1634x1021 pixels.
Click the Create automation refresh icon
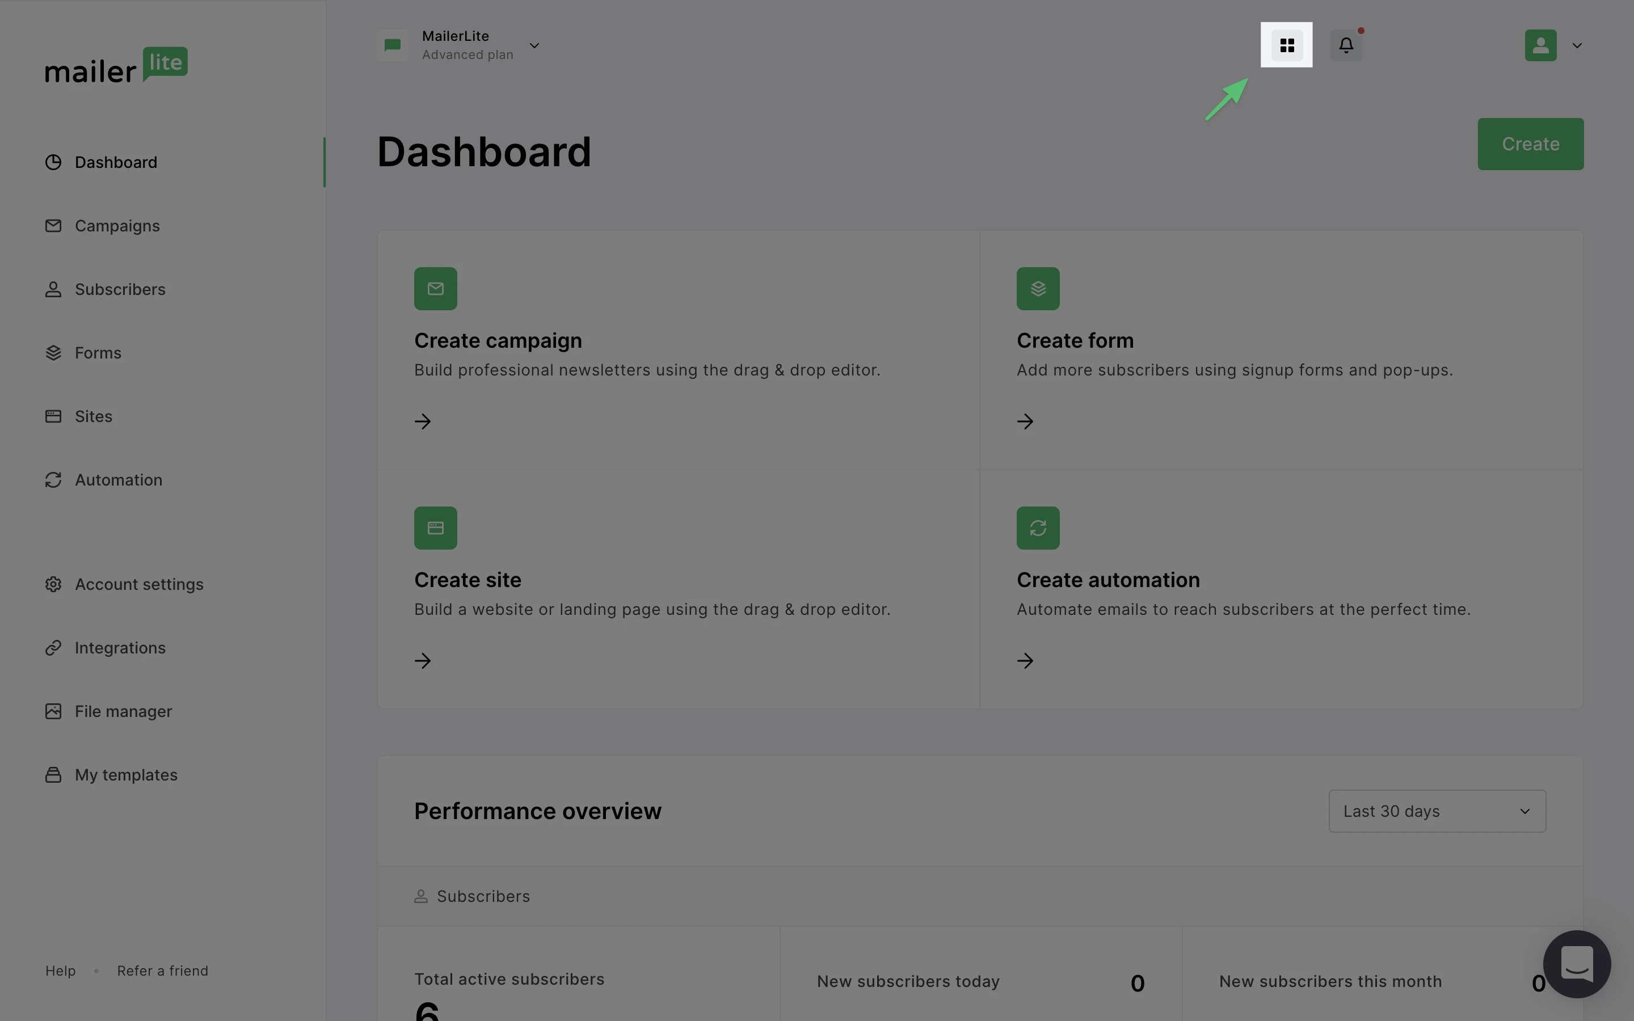coord(1038,528)
